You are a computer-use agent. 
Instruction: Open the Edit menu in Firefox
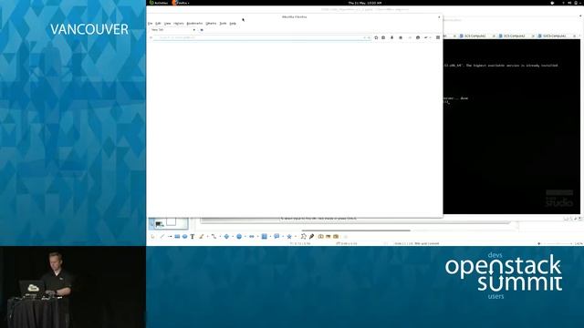coord(158,24)
